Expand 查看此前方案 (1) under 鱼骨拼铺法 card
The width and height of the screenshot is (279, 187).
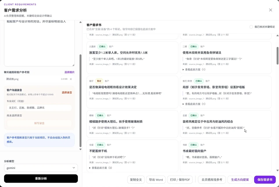click(x=194, y=70)
